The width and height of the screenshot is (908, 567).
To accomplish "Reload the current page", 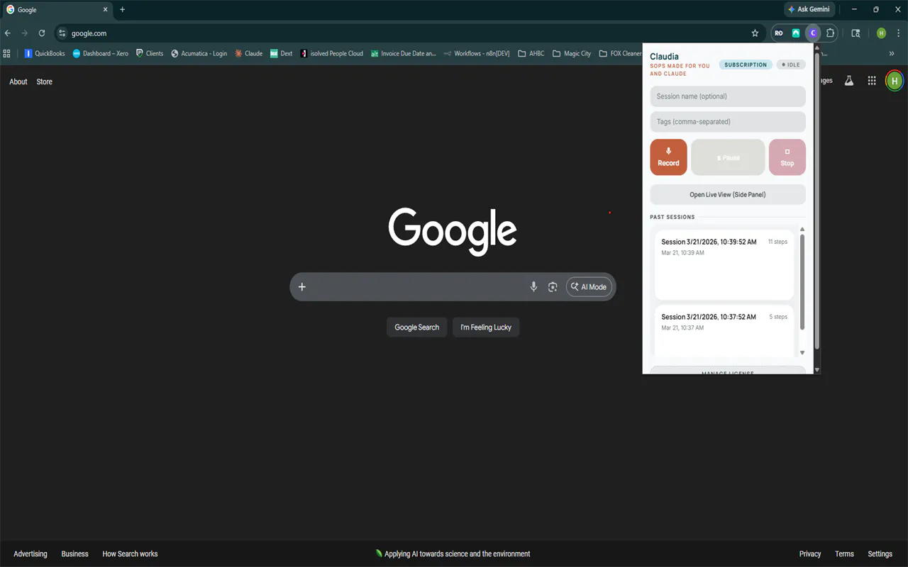I will (x=42, y=33).
